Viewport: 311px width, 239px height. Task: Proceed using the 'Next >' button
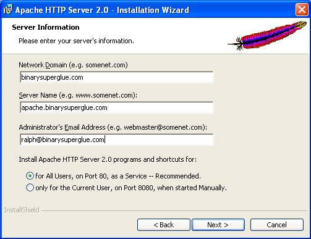click(x=218, y=225)
